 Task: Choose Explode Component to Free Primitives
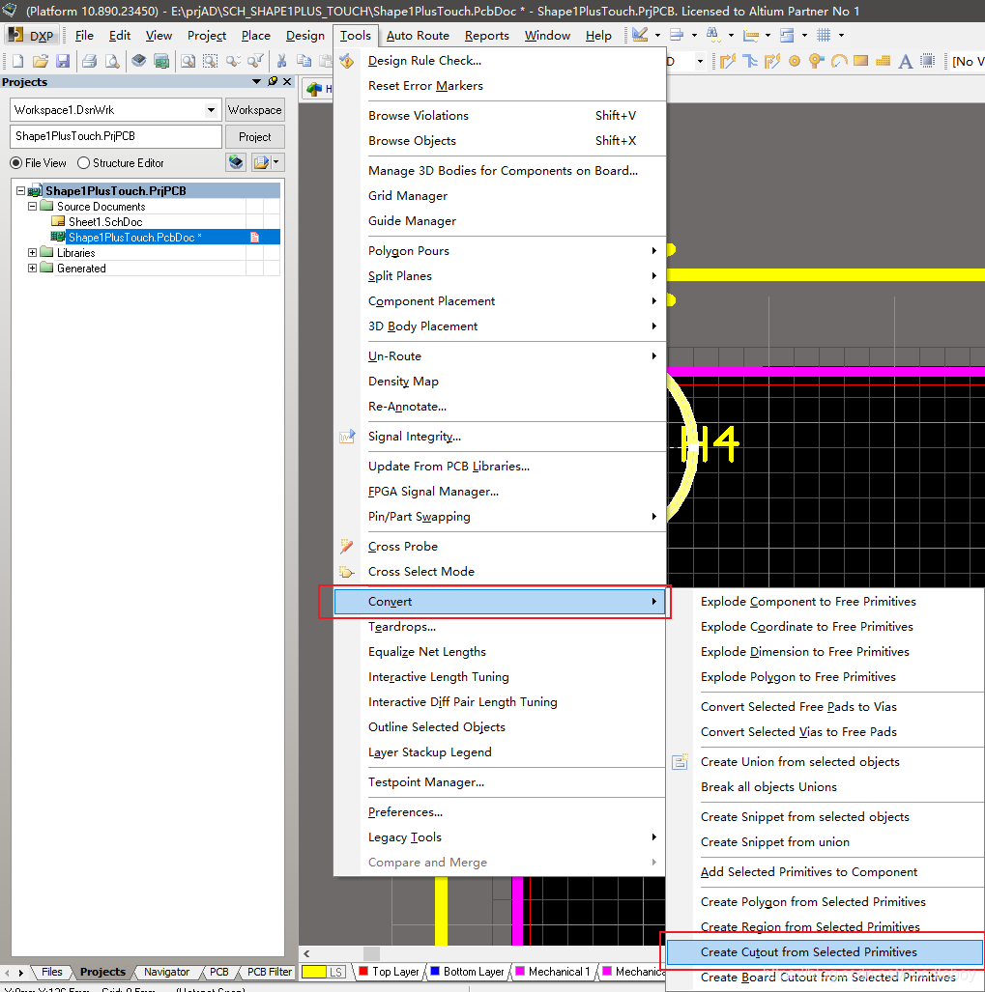(x=825, y=602)
